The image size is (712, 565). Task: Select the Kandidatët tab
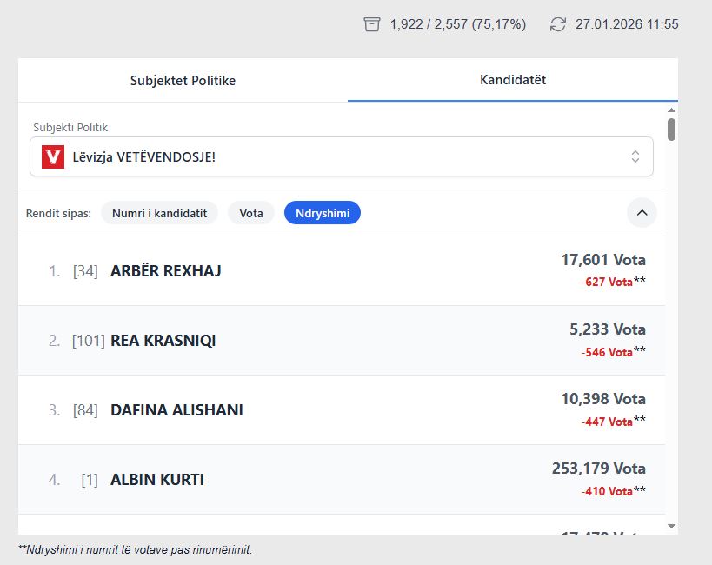pyautogui.click(x=513, y=80)
